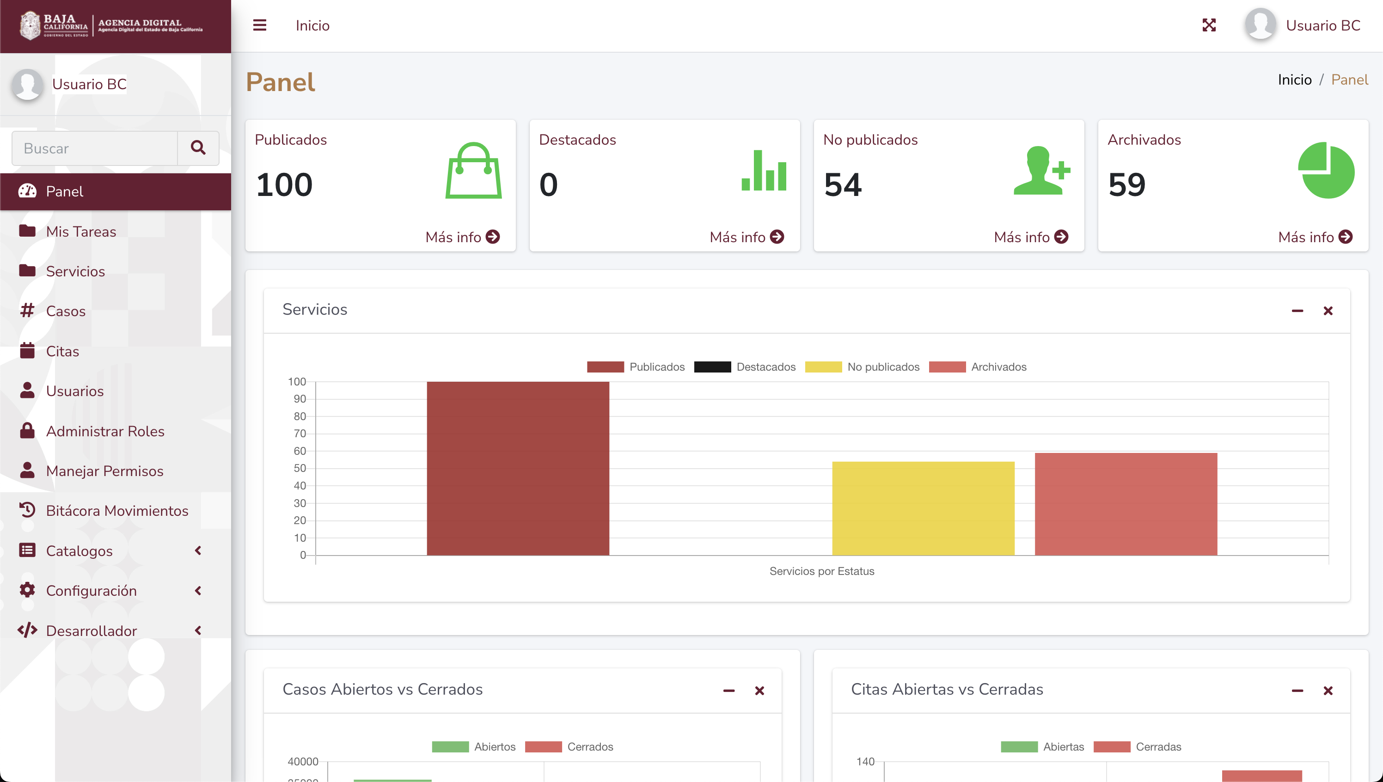Click Más info link under Archivados
This screenshot has height=782, width=1383.
click(x=1315, y=237)
